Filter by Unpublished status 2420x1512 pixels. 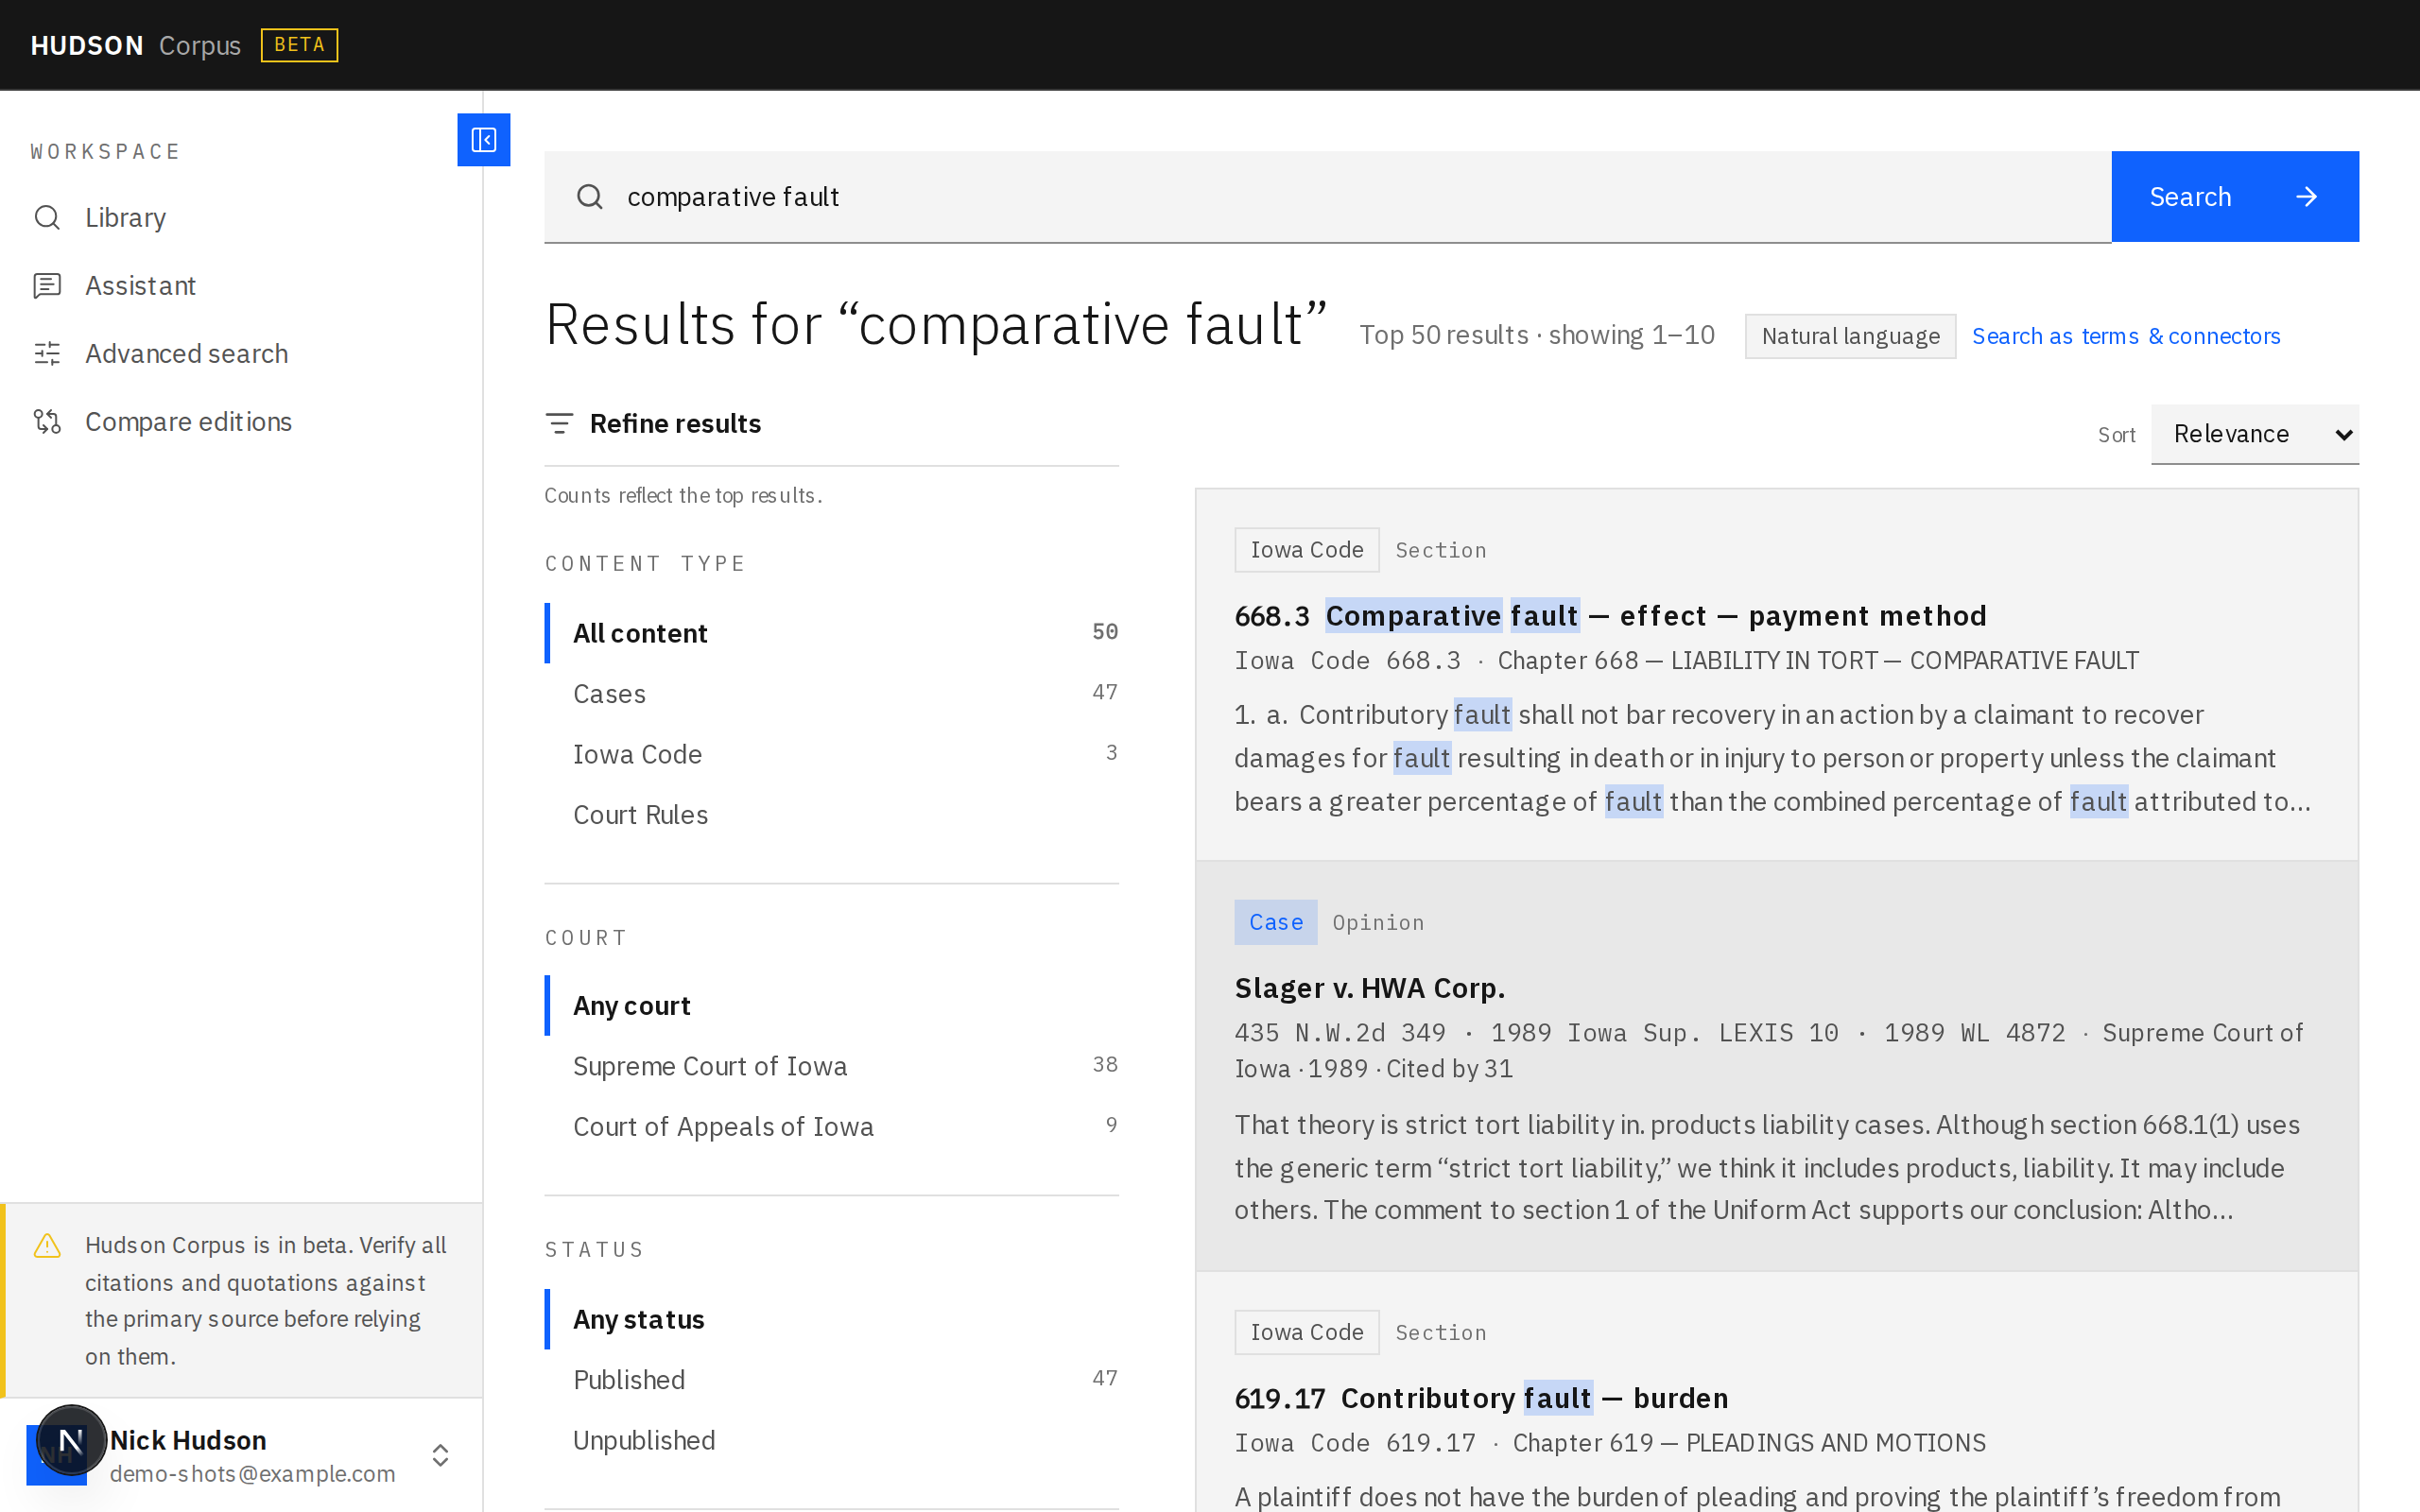click(832, 1440)
